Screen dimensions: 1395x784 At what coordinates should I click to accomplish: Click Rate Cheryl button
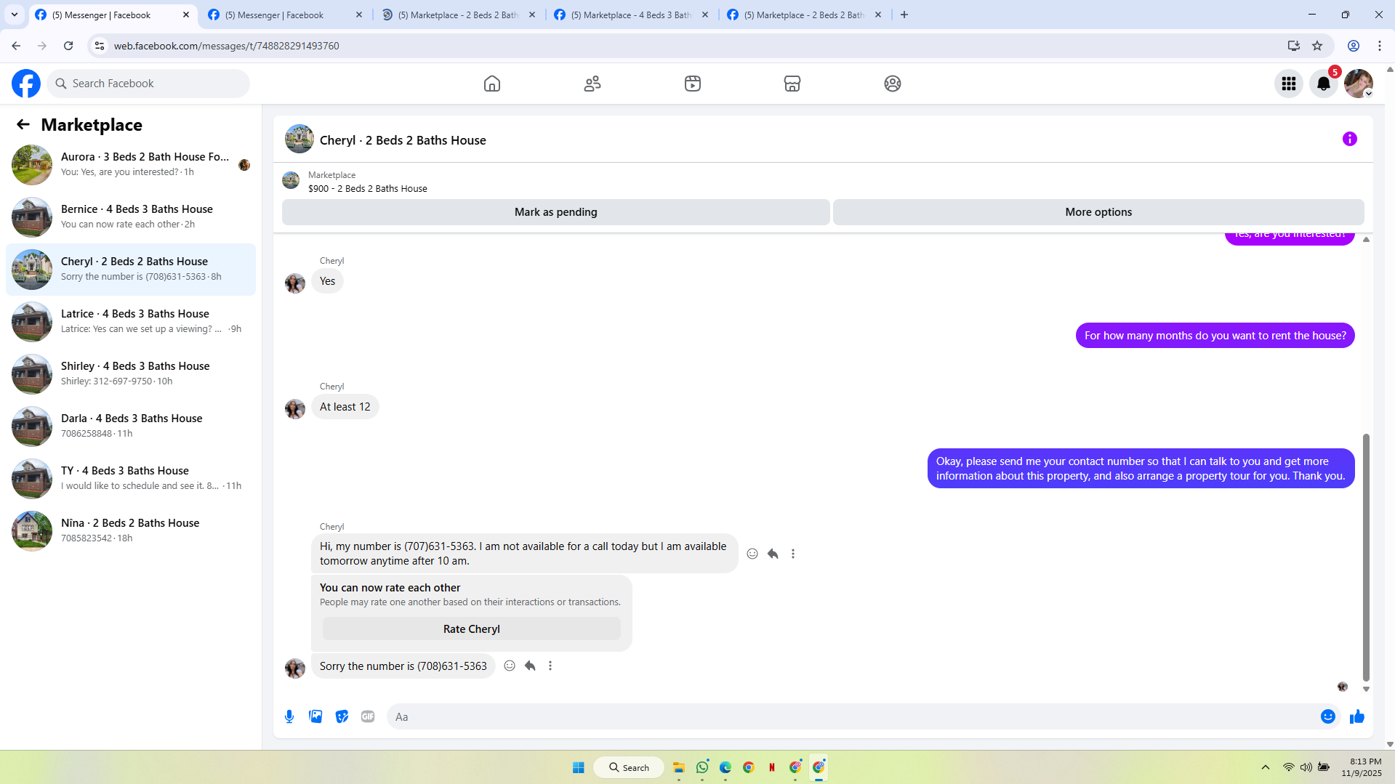point(472,629)
